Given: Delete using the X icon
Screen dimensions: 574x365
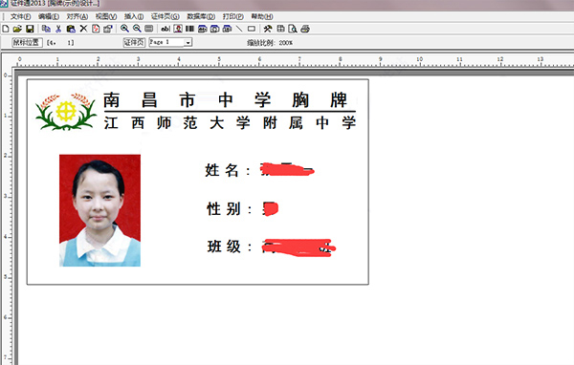Looking at the screenshot, I should tap(83, 29).
